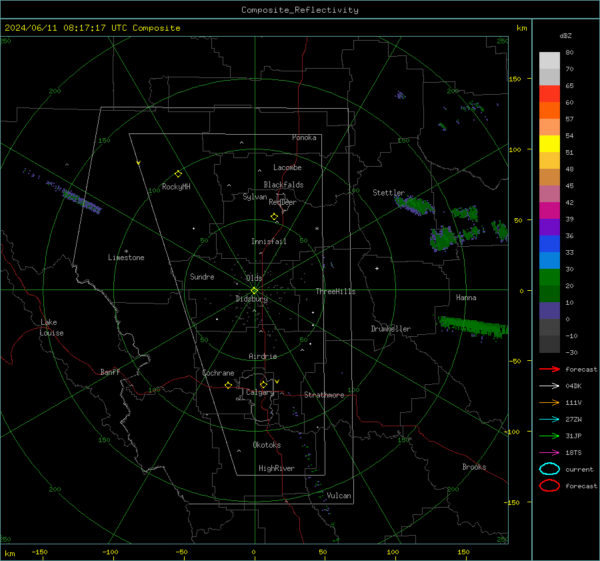Screen dimensions: 600x561
Task: Pick the bright green 30 dBZ swatch
Action: pyautogui.click(x=549, y=277)
